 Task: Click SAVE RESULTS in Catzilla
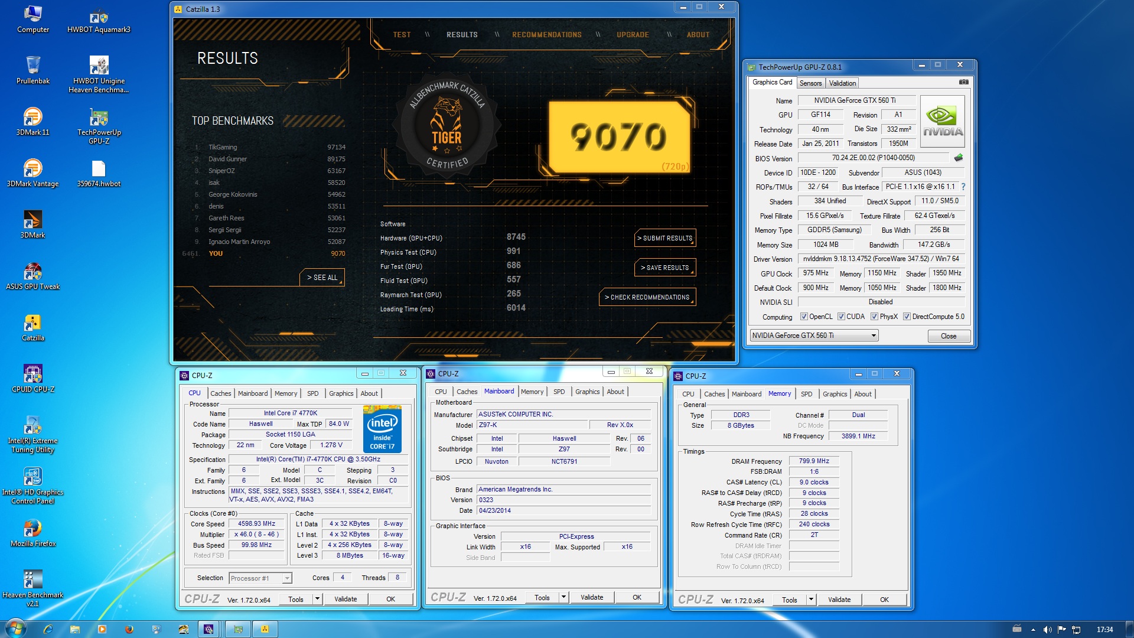[x=666, y=268]
